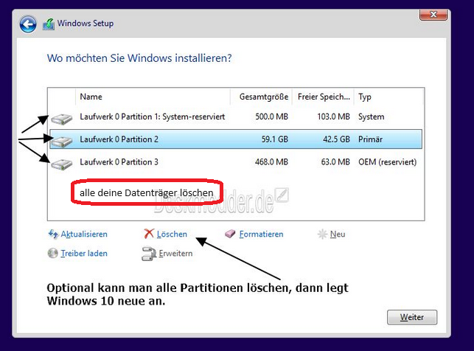Click the 500.0 MB size value
The height and width of the screenshot is (351, 474).
271,117
